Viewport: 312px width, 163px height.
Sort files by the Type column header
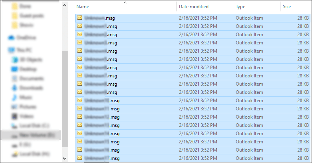click(x=240, y=7)
